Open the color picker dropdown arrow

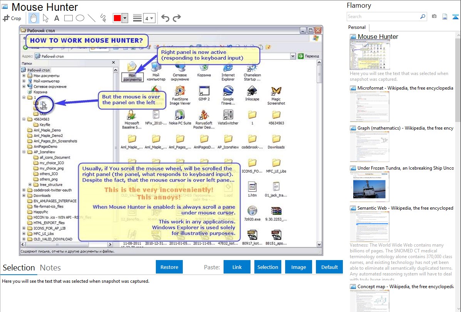coord(125,18)
